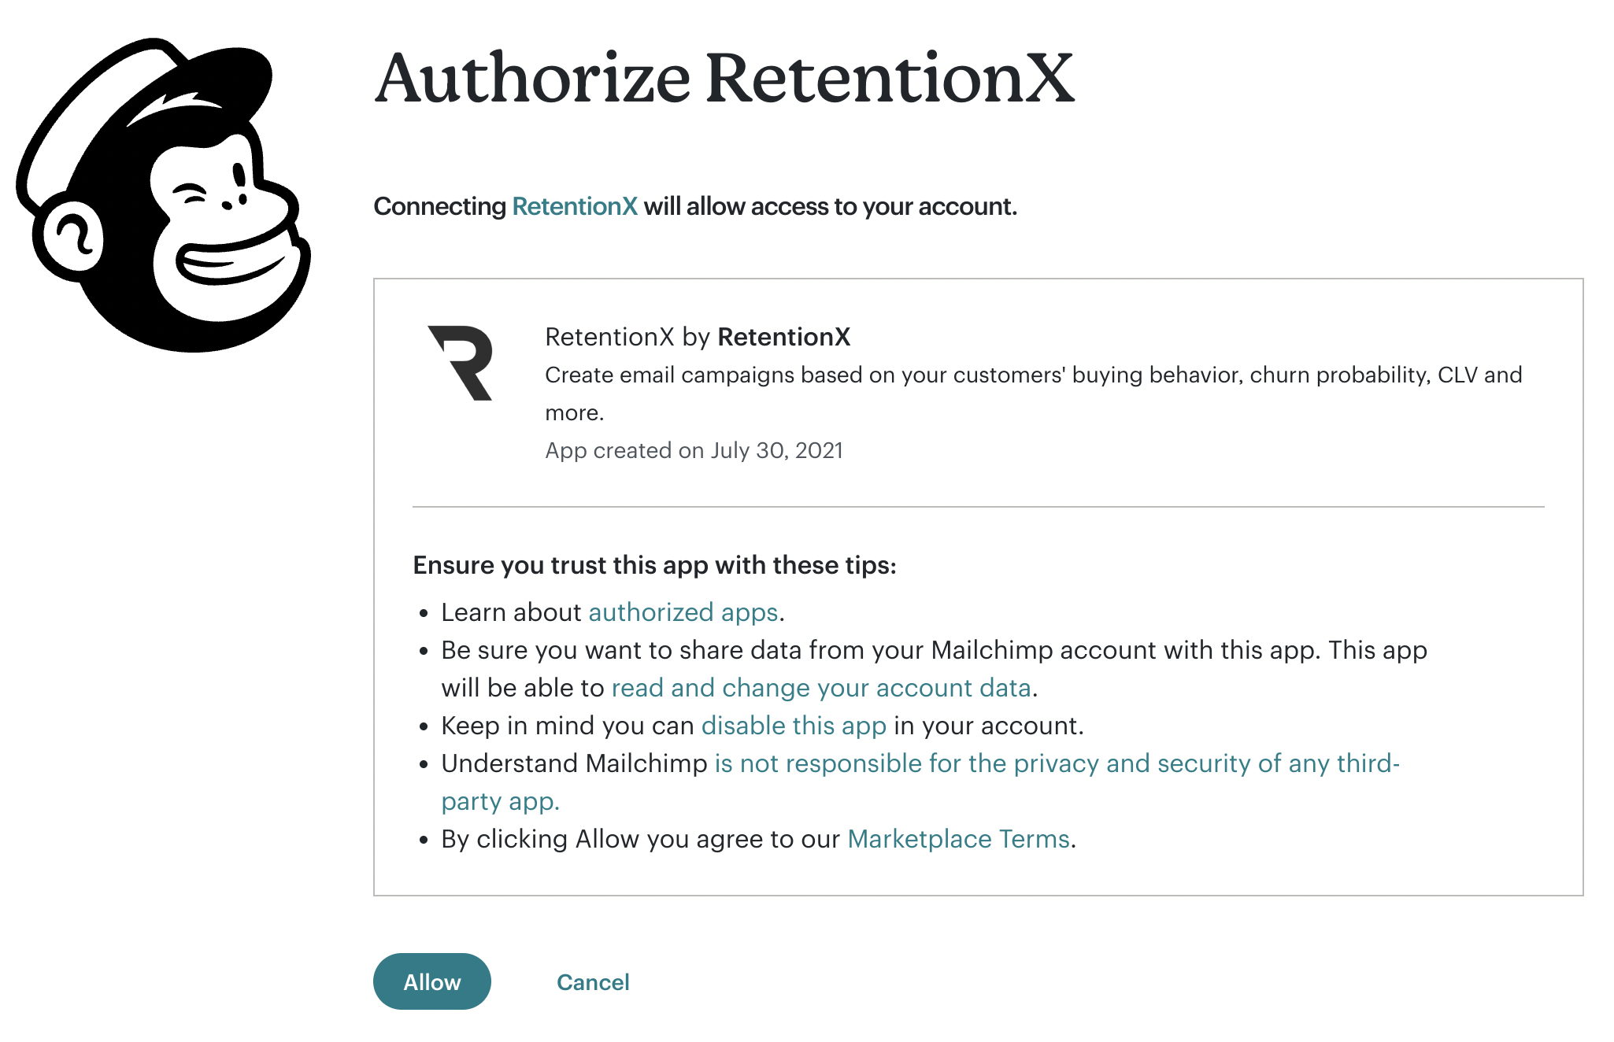Click the app creation date text
The image size is (1614, 1042).
[x=694, y=450]
